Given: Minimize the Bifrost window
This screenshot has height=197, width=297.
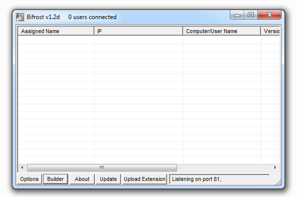Looking at the screenshot, I should tap(237, 15).
